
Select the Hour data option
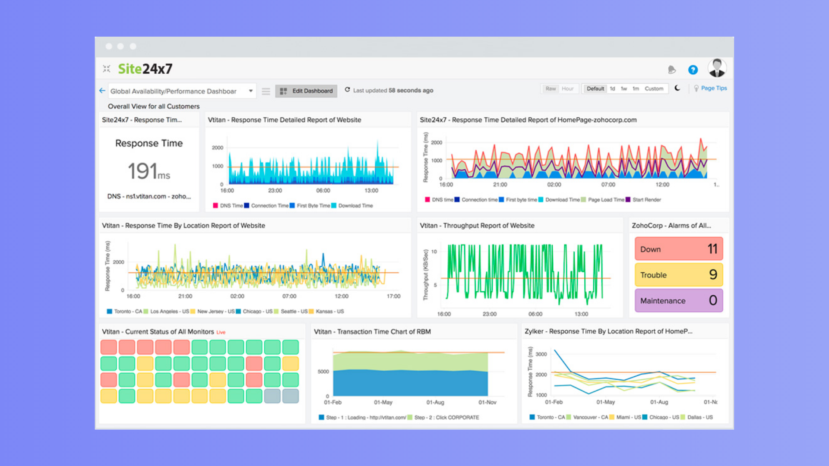[x=568, y=88]
